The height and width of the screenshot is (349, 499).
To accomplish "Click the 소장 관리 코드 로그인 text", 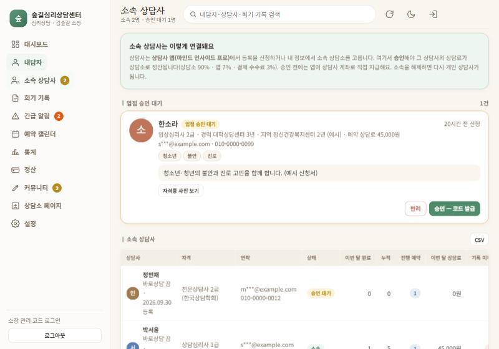I will [x=34, y=320].
